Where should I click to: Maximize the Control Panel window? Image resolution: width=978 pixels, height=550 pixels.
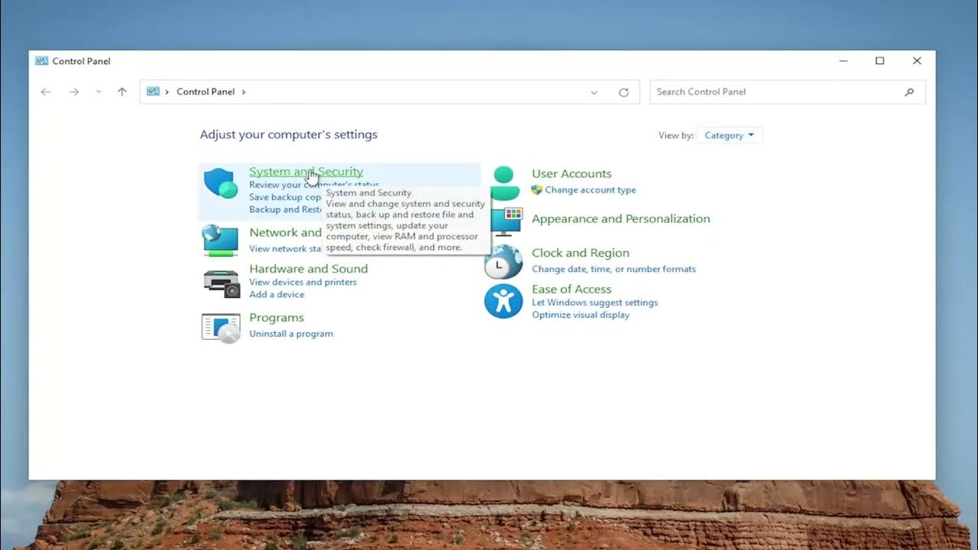880,61
